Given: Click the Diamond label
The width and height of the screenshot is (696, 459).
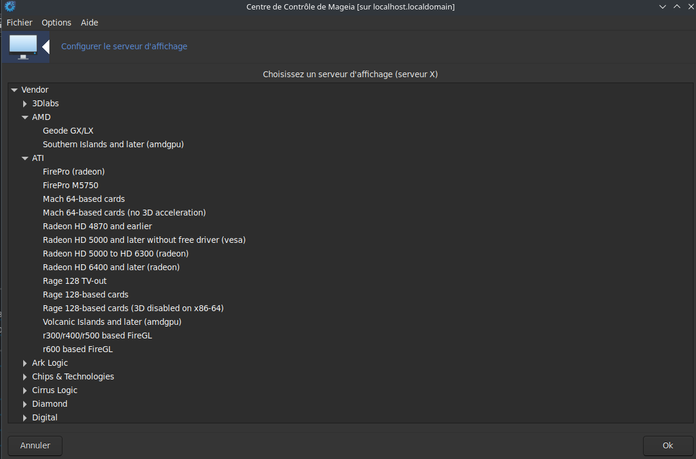Looking at the screenshot, I should click(50, 404).
